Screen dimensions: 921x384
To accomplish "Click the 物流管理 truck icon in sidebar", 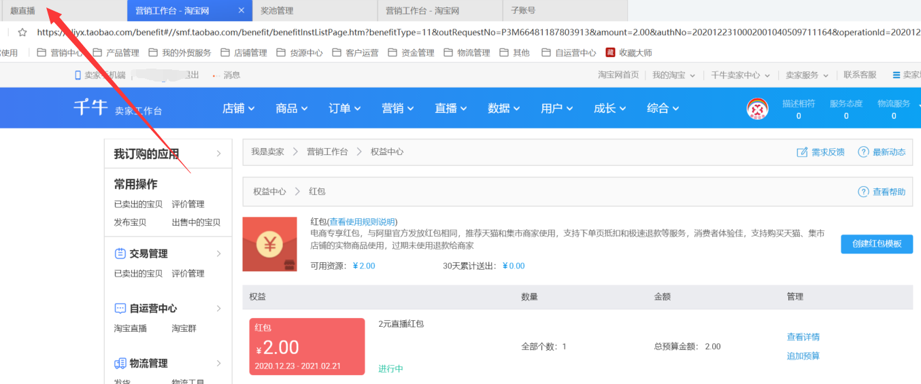I will [120, 364].
